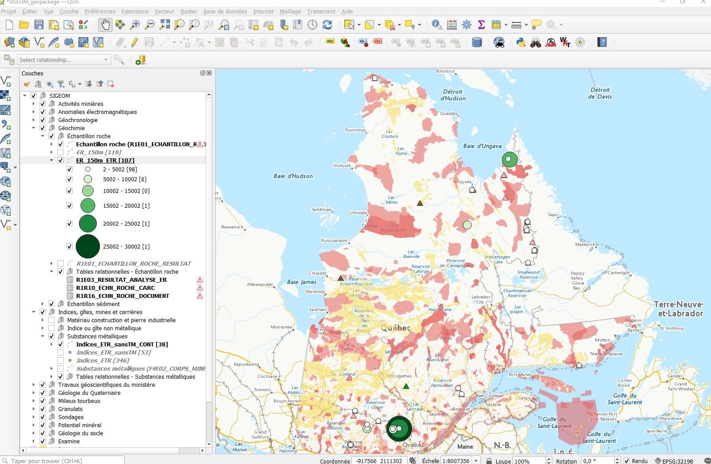Expand the Potentiel minéral group

(34, 425)
